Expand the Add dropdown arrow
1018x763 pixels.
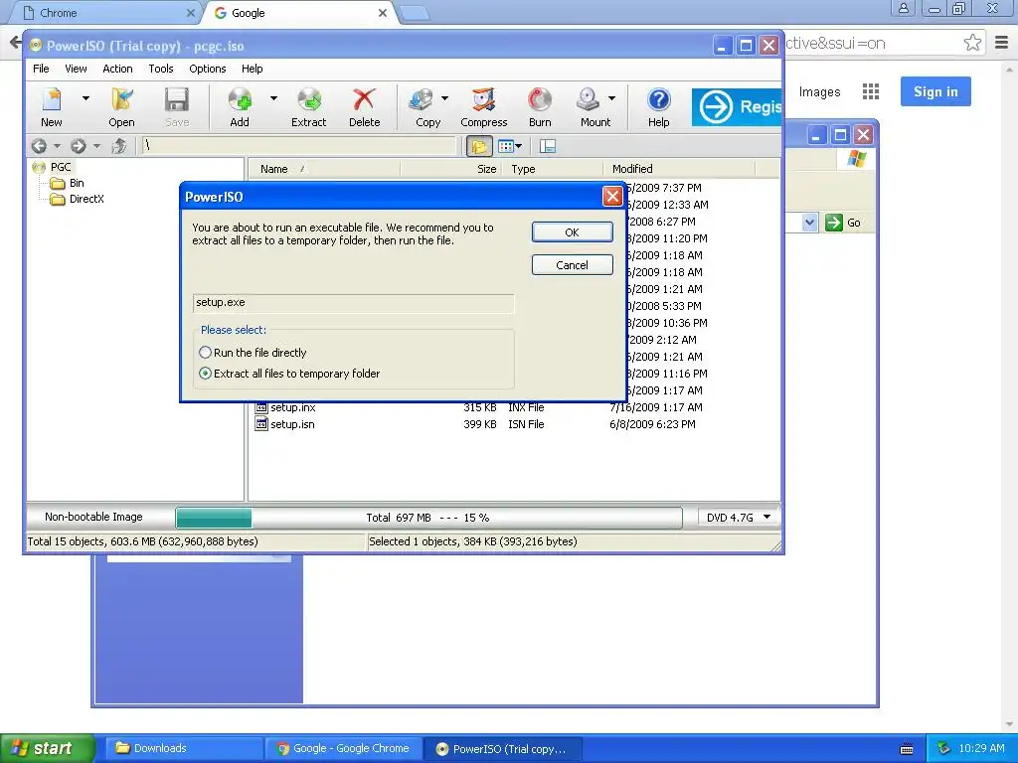point(273,98)
